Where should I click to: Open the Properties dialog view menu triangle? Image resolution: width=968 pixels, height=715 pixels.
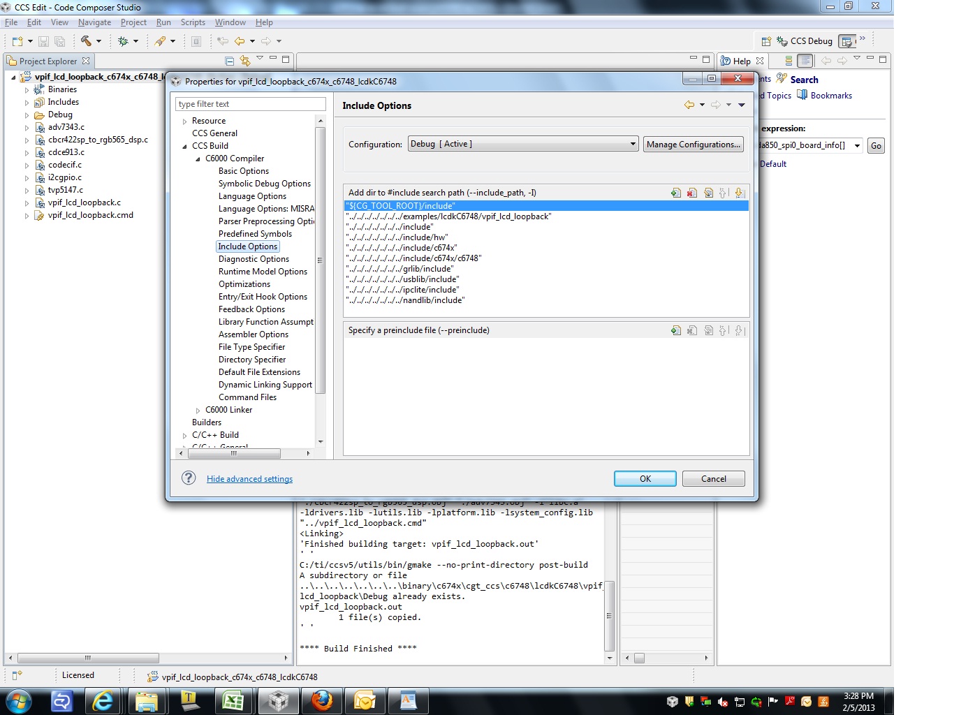click(742, 105)
